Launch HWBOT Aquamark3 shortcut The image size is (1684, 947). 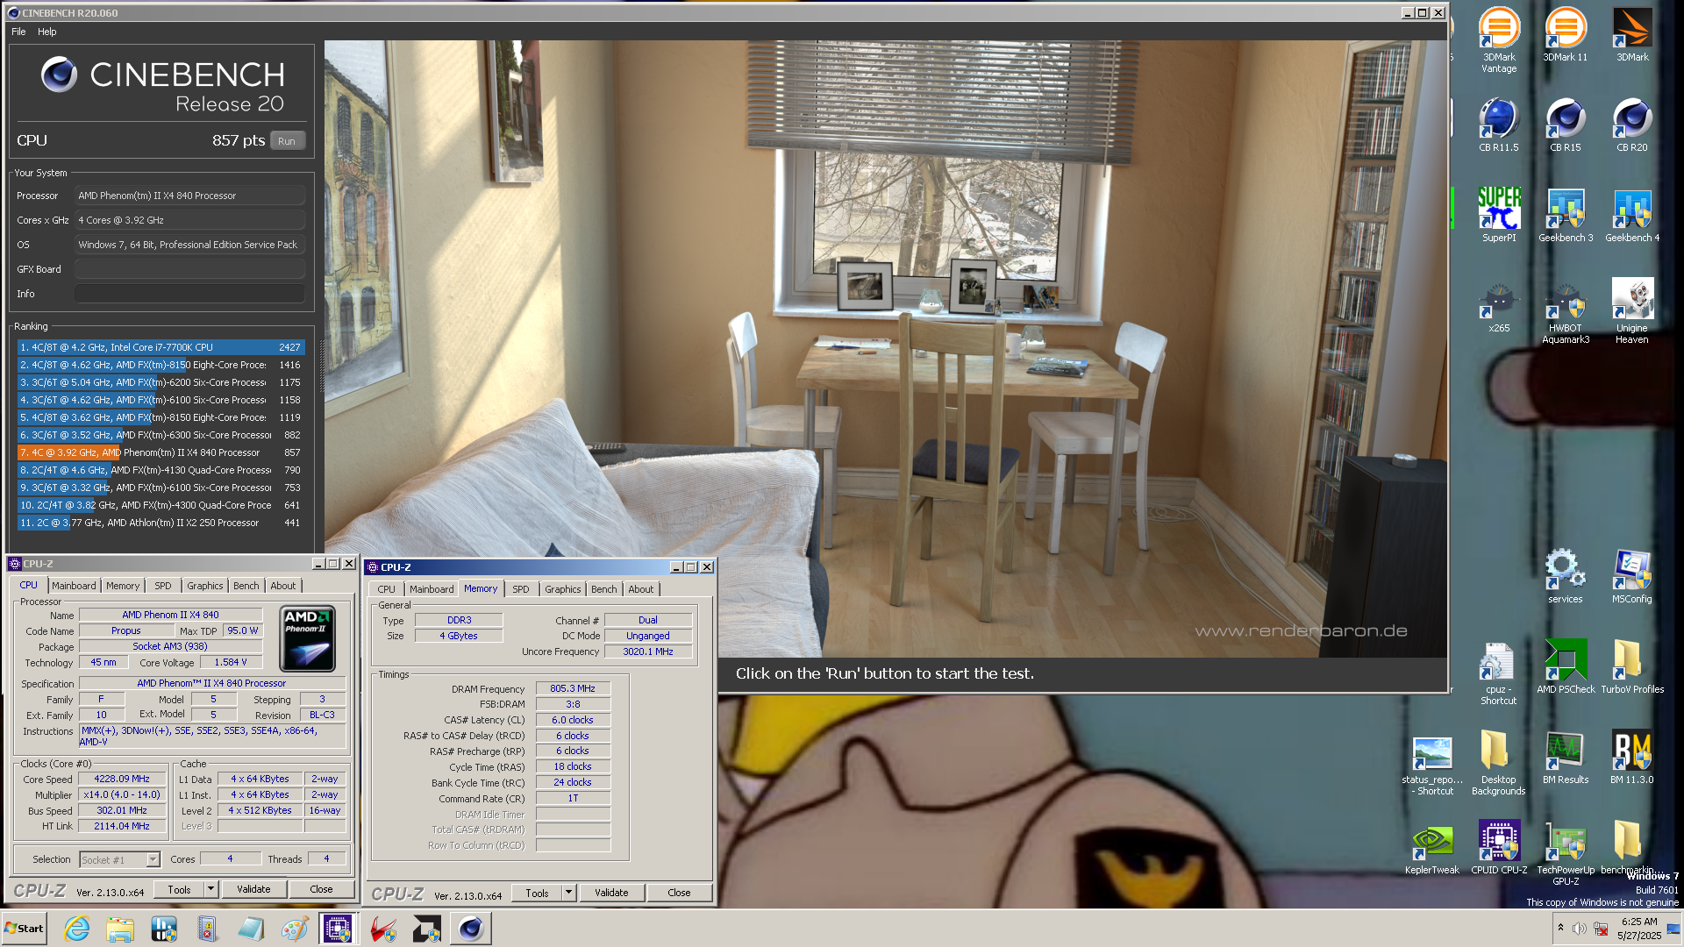point(1565,311)
